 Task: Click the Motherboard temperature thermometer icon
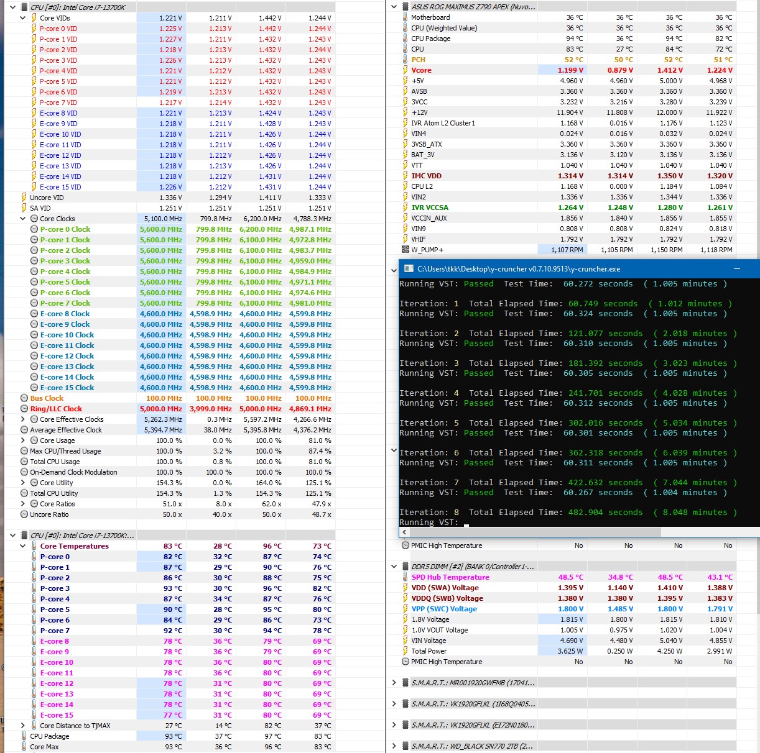pyautogui.click(x=405, y=17)
